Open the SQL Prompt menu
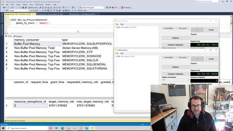The width and height of the screenshot is (233, 131). coord(39,5)
